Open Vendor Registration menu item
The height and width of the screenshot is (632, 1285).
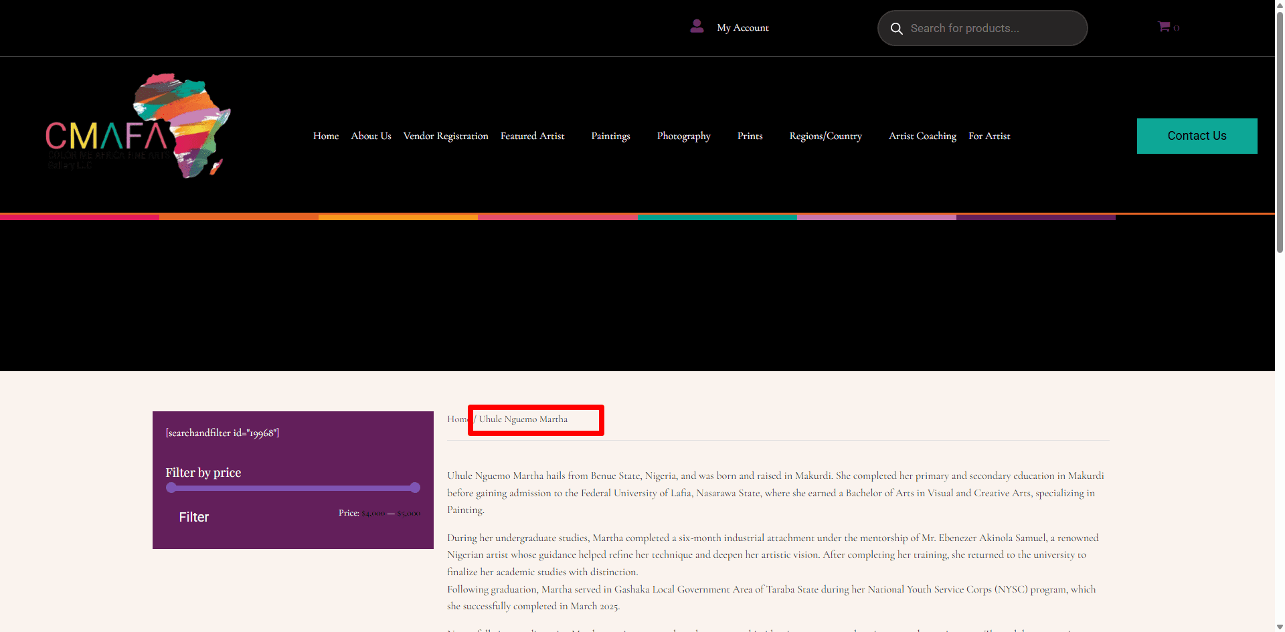pyautogui.click(x=446, y=136)
